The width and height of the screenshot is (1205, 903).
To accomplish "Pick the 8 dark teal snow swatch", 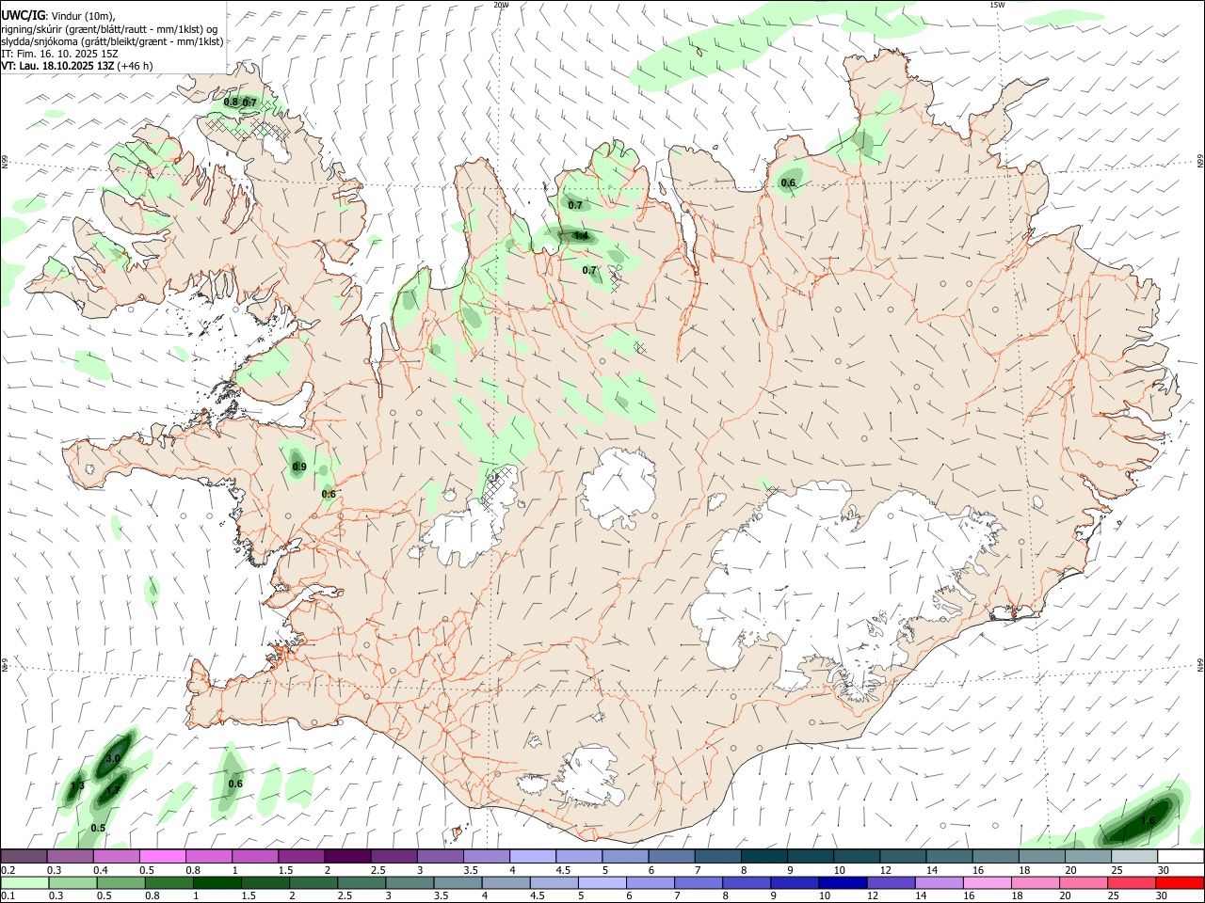I will point(763,856).
